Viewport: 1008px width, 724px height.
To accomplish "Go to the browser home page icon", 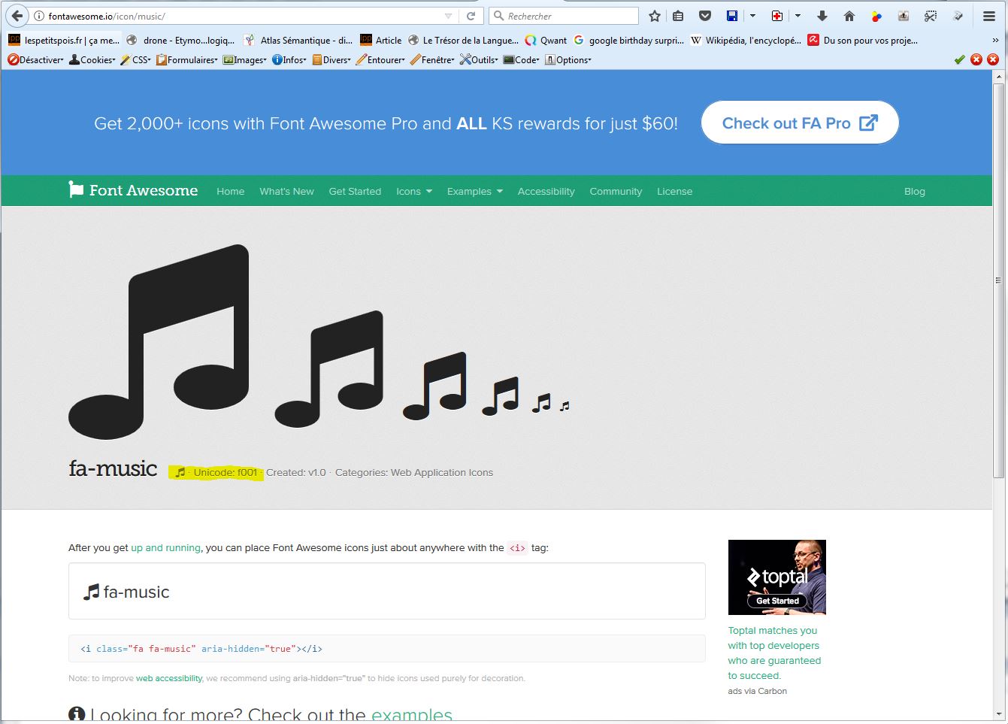I will click(x=849, y=16).
